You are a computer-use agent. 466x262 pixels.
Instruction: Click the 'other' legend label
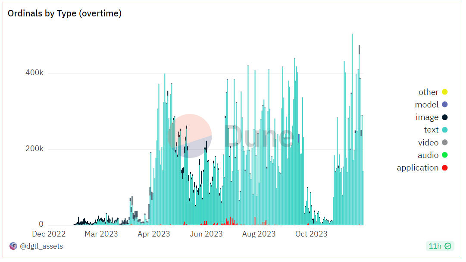click(428, 92)
